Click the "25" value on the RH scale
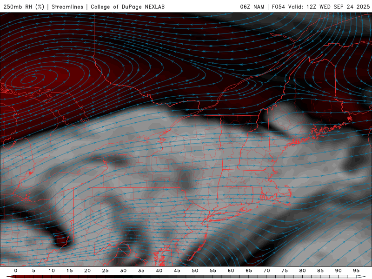 tap(106, 271)
